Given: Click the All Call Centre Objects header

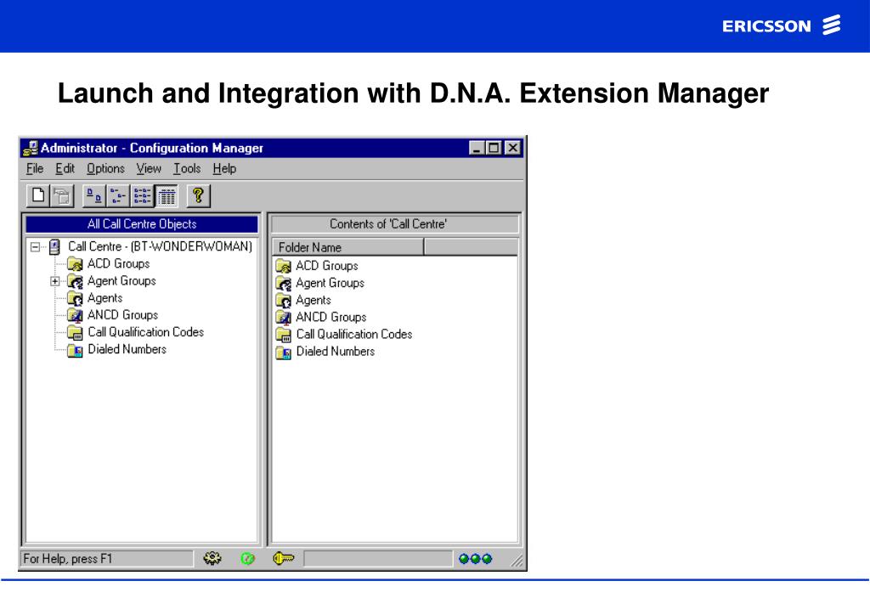Looking at the screenshot, I should coord(142,224).
